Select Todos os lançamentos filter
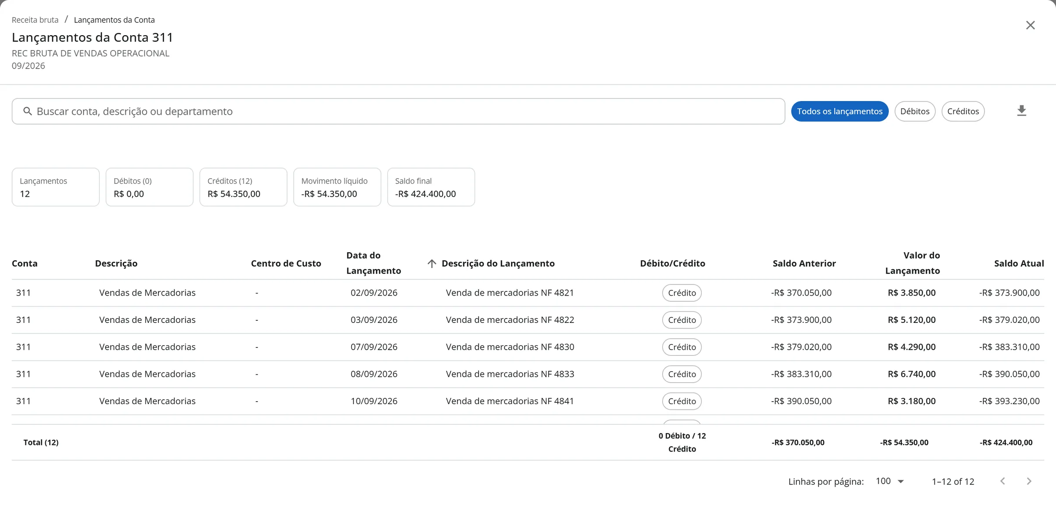 click(x=840, y=111)
